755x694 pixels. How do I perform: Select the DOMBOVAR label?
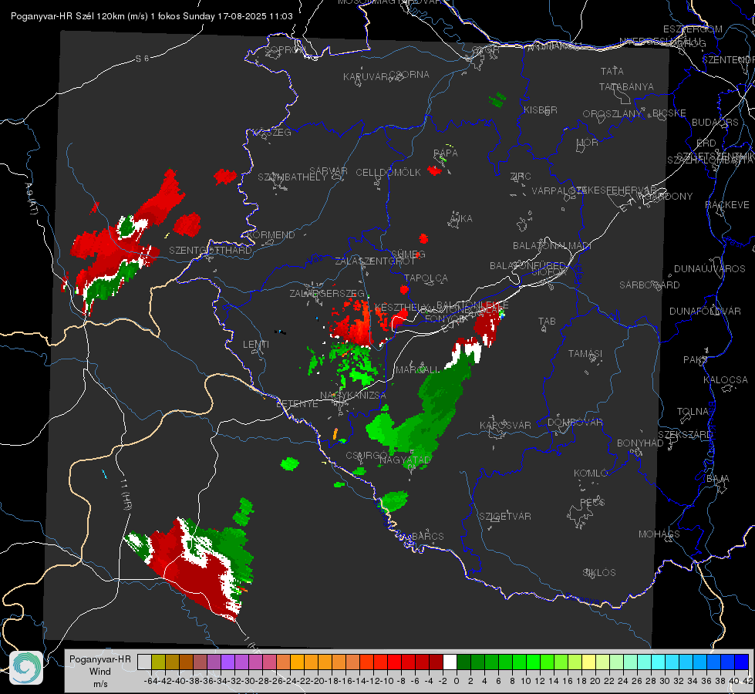575,423
